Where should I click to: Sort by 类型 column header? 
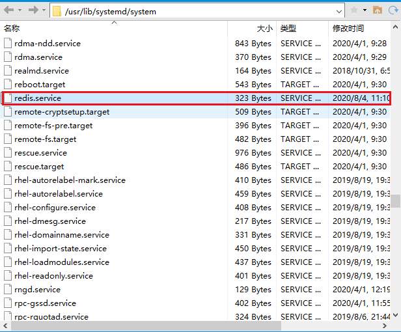tap(302, 29)
